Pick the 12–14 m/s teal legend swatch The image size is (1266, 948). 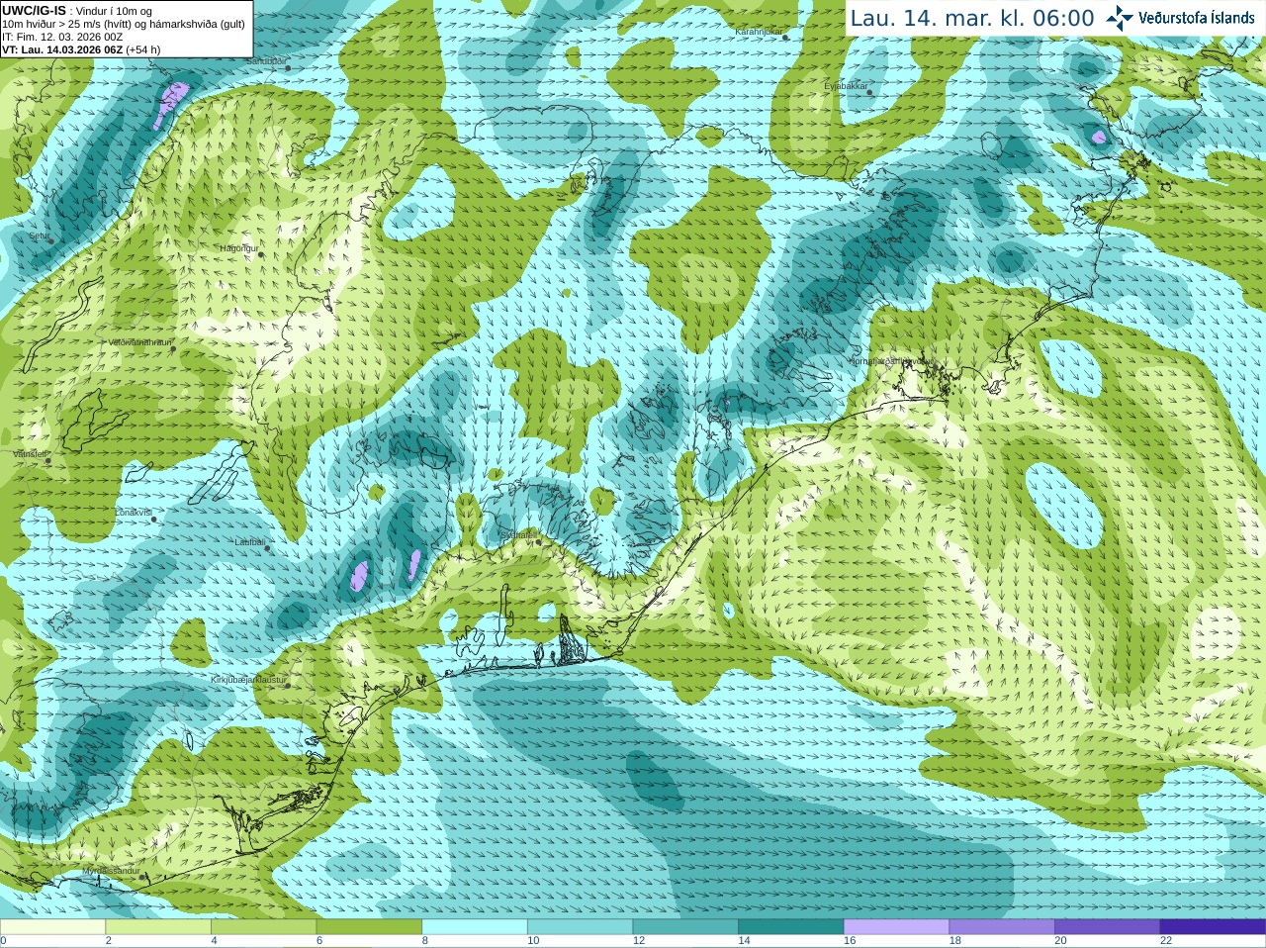(x=685, y=926)
